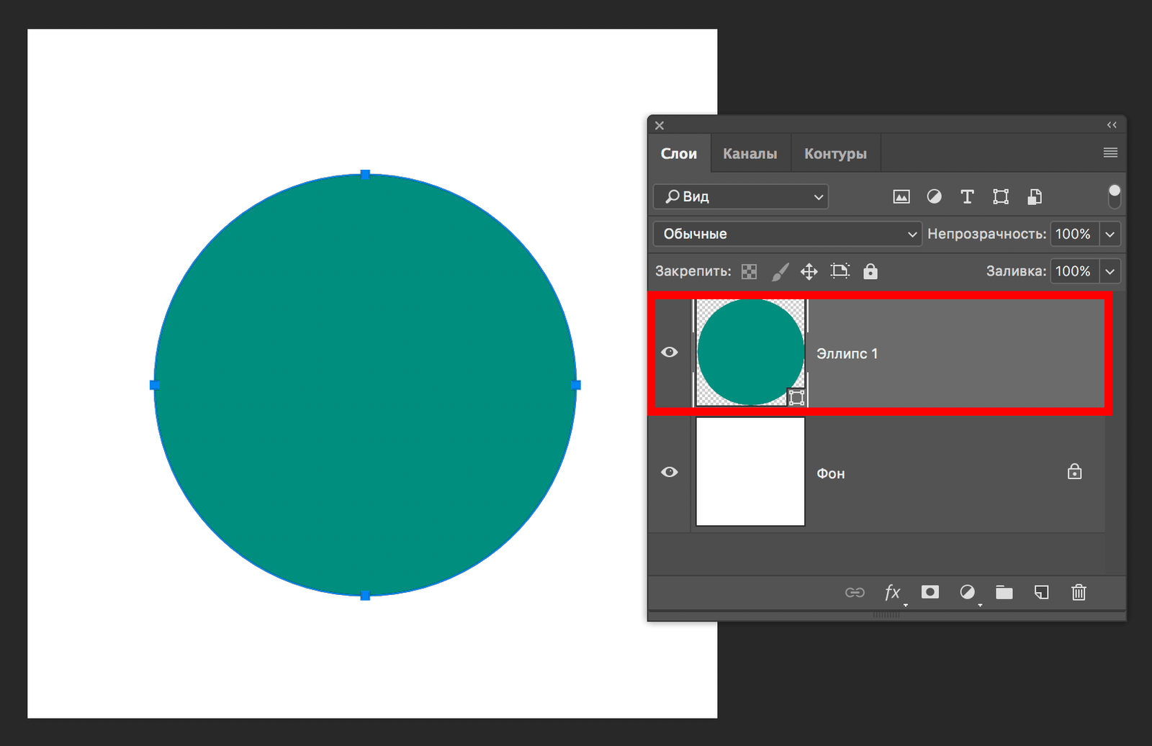
Task: Toggle layer filtering switch on or off
Action: [x=1114, y=196]
